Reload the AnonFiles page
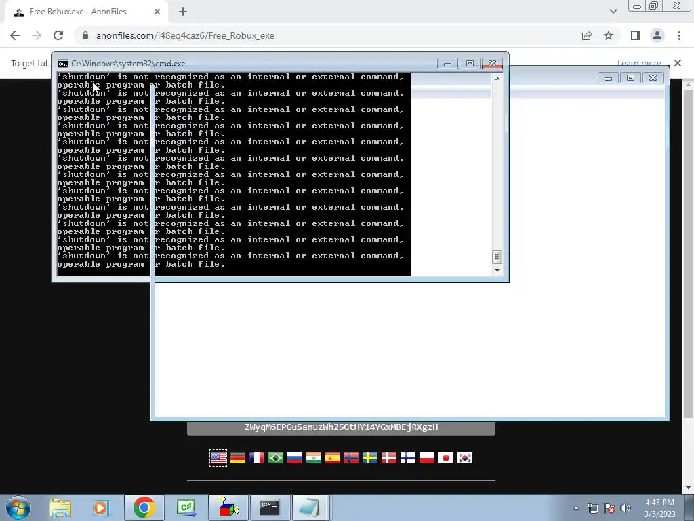694x521 pixels. pyautogui.click(x=58, y=35)
